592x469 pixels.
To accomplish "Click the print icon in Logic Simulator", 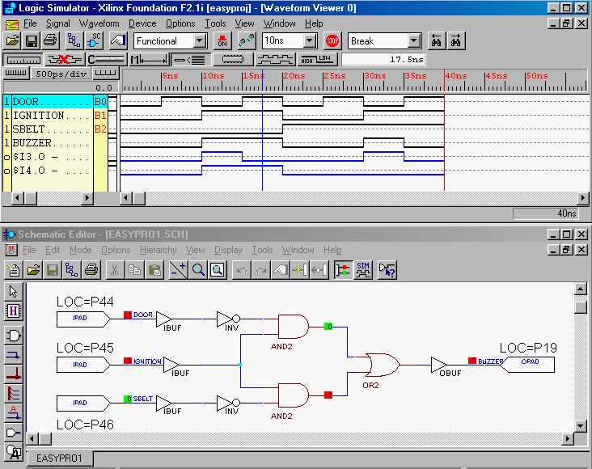I will pos(50,40).
